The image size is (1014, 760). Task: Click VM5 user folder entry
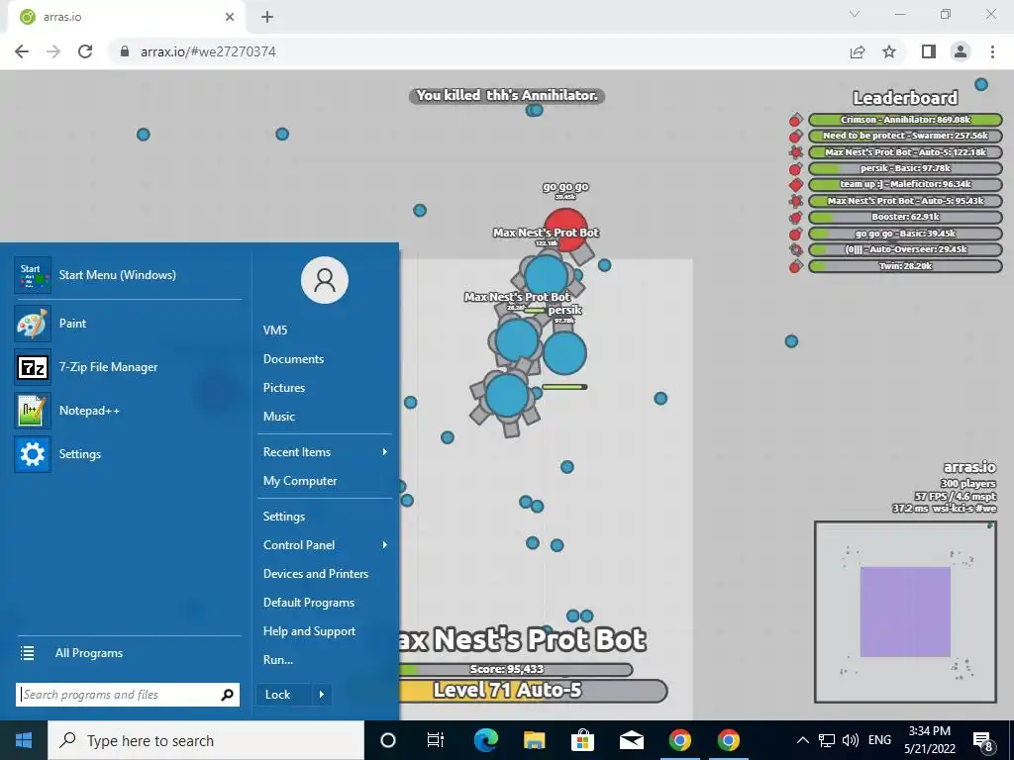275,331
